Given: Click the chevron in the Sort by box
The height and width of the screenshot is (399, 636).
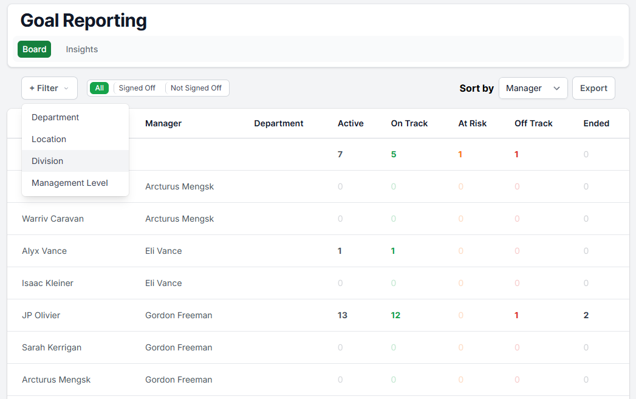Looking at the screenshot, I should (556, 88).
